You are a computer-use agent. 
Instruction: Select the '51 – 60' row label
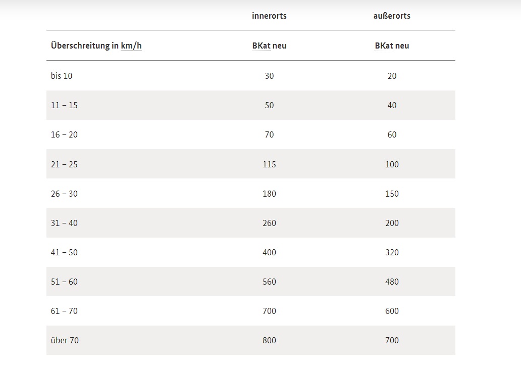pos(64,282)
